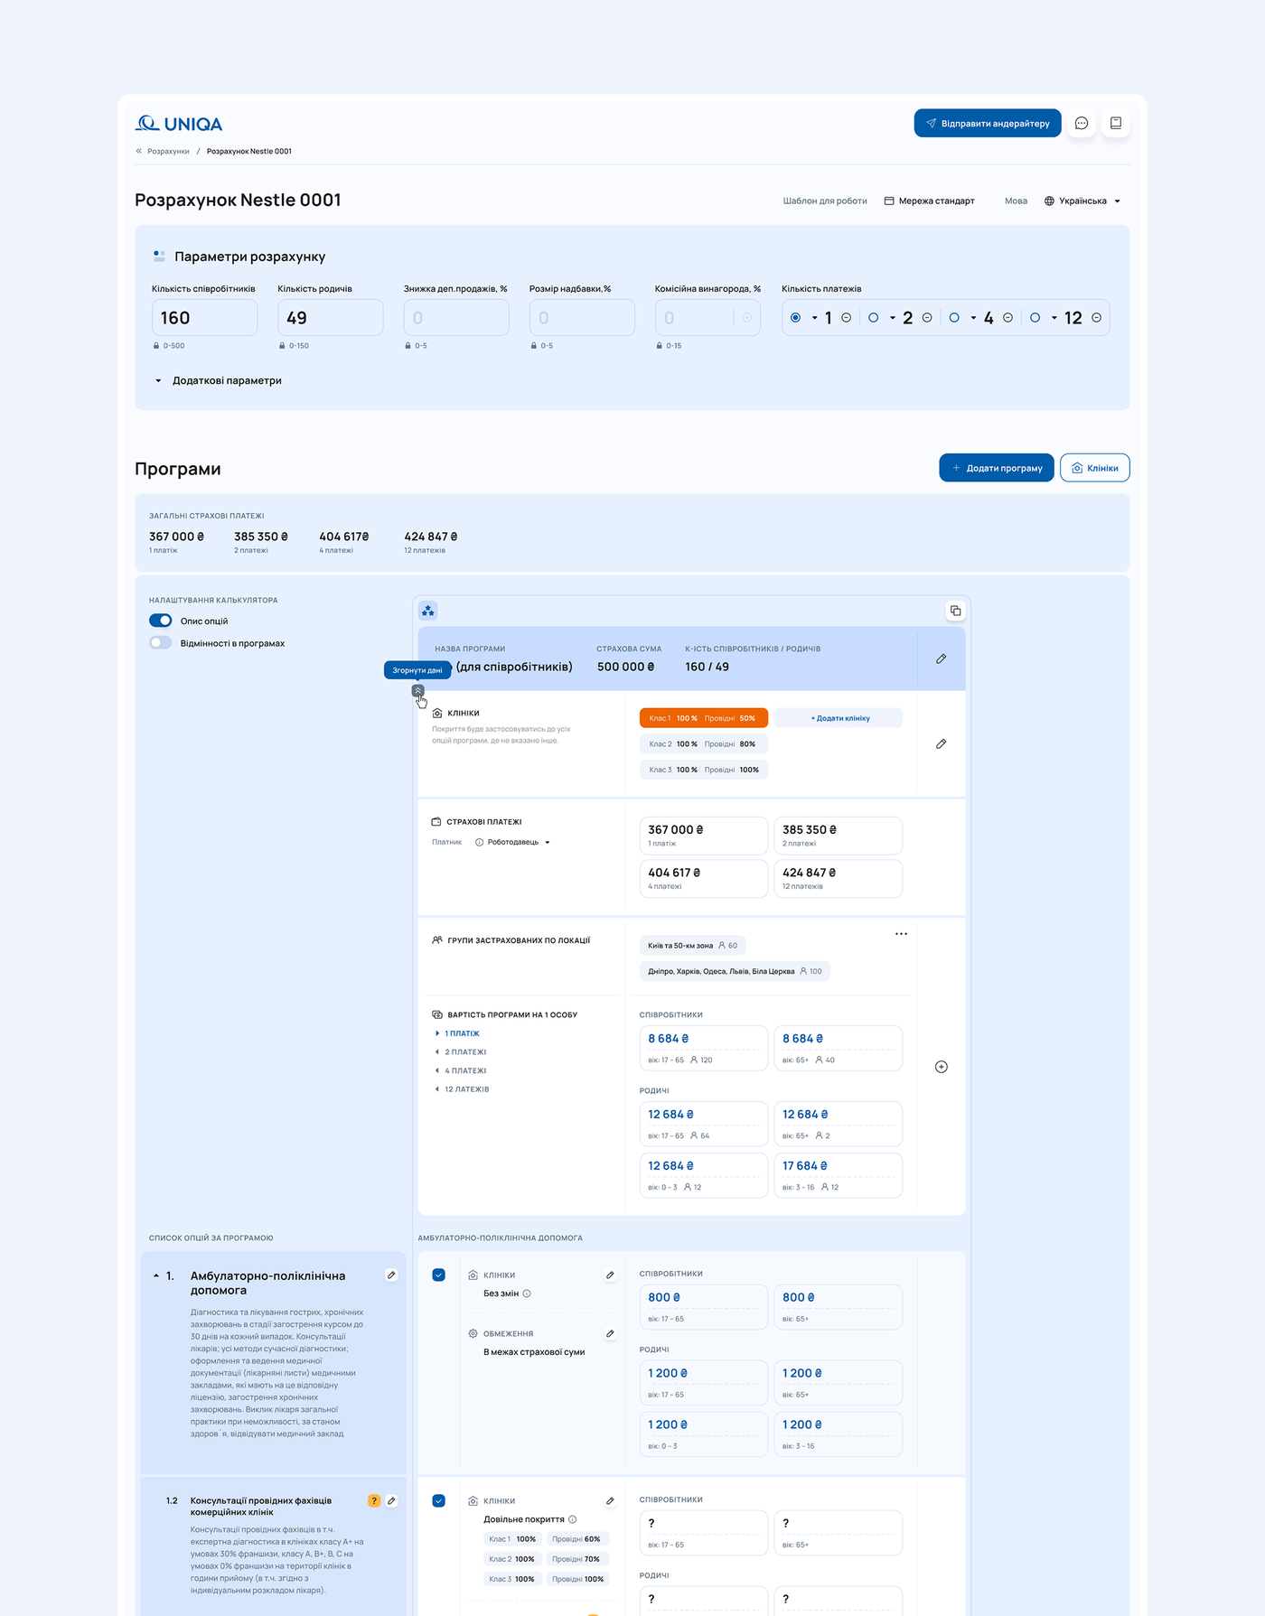Click the 'Клас 3 100% Провідні 100%' clinic chip
Screen dimensions: 1265x1616
[x=704, y=770]
